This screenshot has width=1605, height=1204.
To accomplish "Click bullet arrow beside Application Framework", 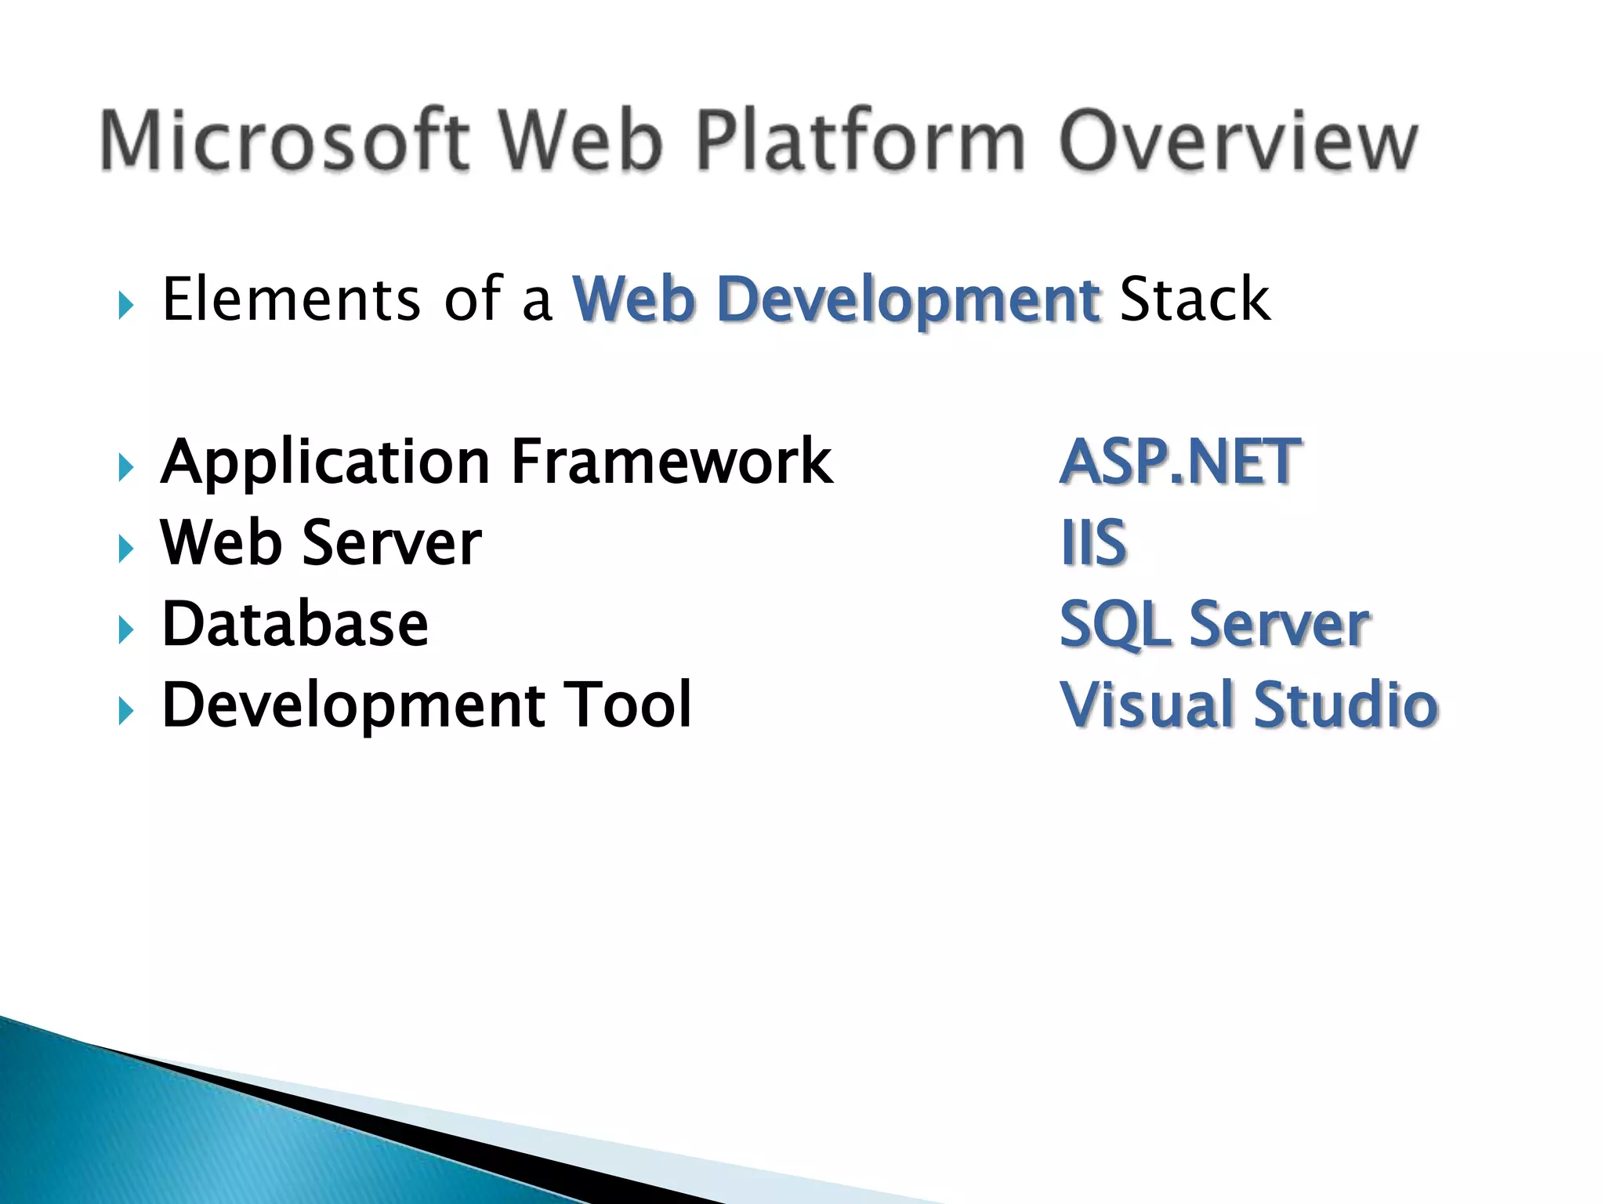I will tap(126, 467).
